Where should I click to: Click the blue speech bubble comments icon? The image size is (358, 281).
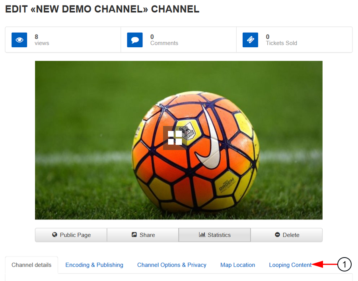[135, 40]
